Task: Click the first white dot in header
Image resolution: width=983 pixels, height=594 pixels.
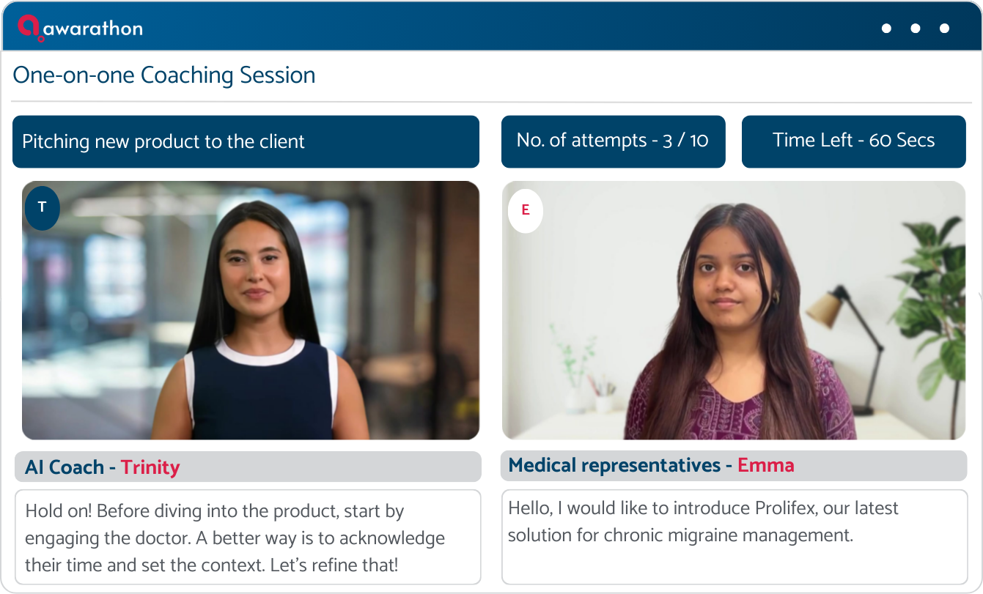Action: tap(886, 29)
